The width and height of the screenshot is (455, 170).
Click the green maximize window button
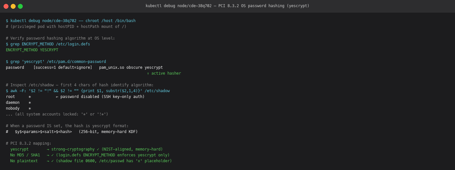tap(20, 6)
